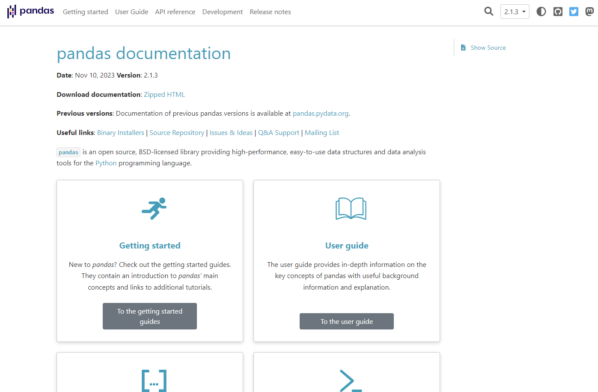Image resolution: width=598 pixels, height=392 pixels.
Task: Open Getting started in navbar
Action: [x=85, y=12]
